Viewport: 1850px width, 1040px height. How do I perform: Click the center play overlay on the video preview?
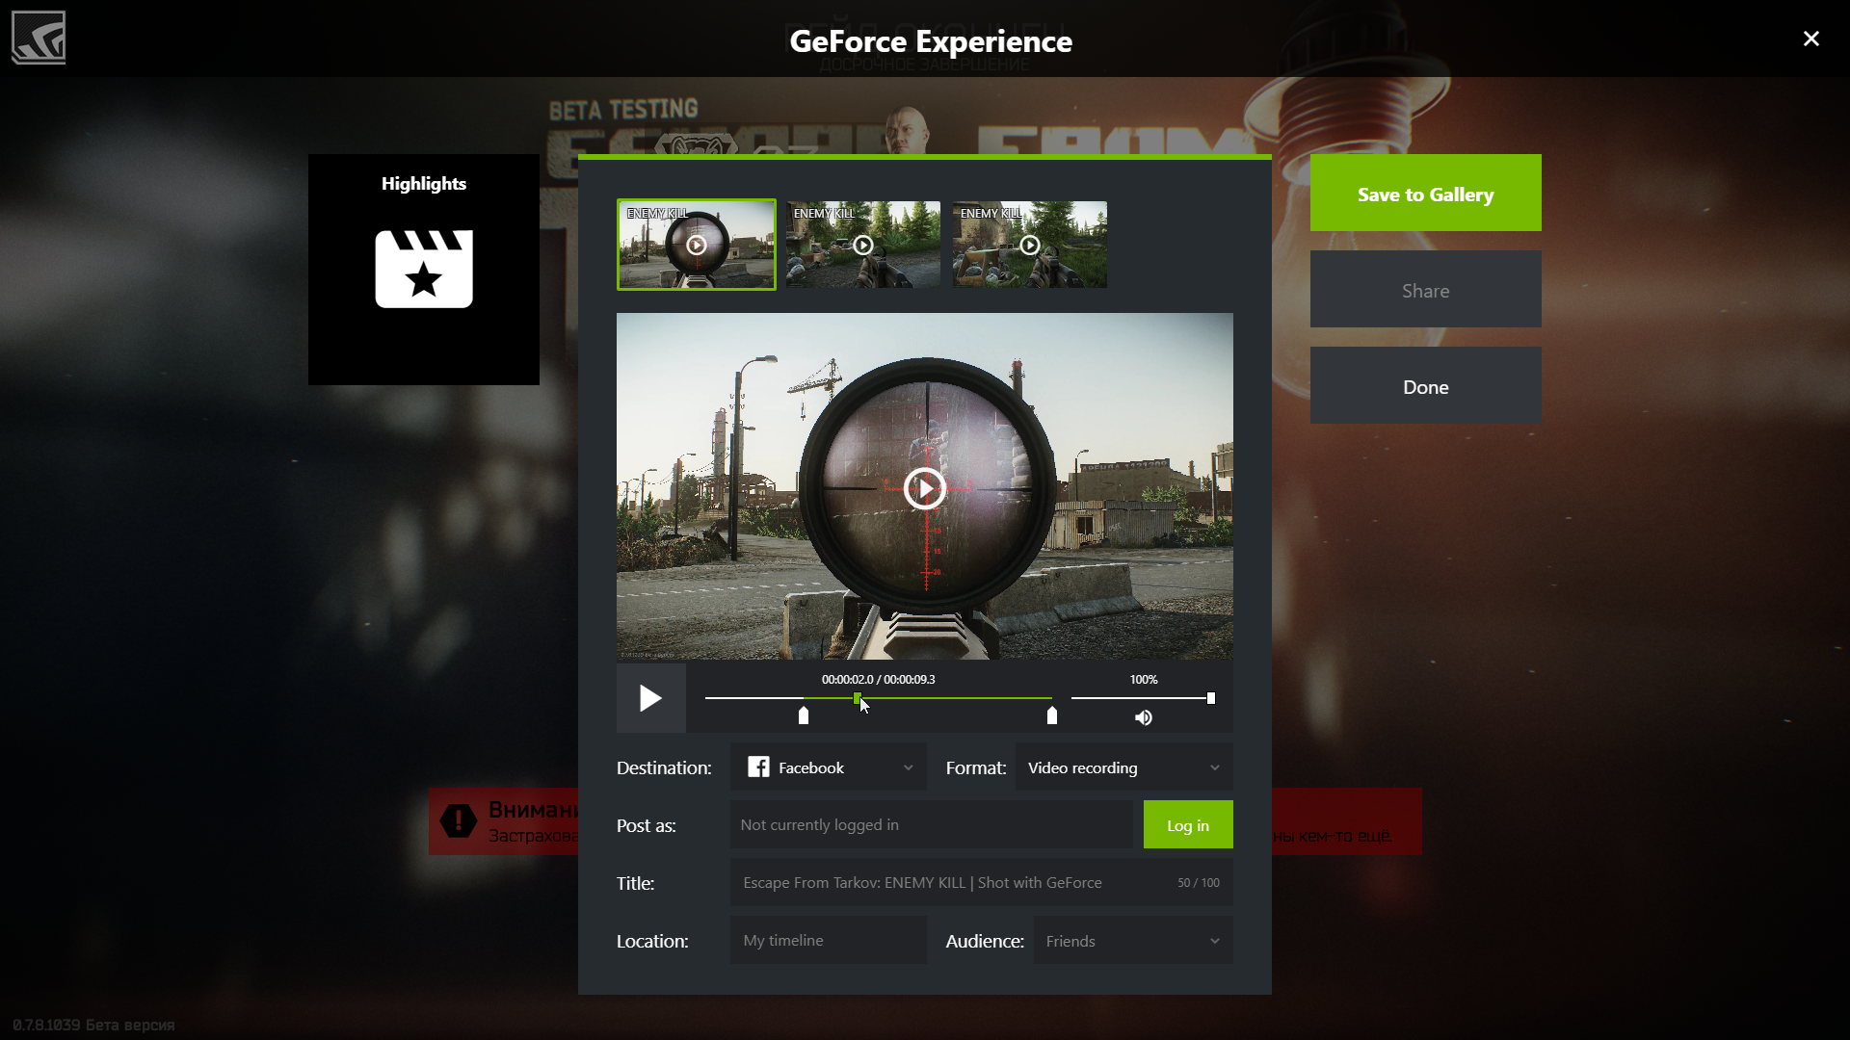pos(925,488)
